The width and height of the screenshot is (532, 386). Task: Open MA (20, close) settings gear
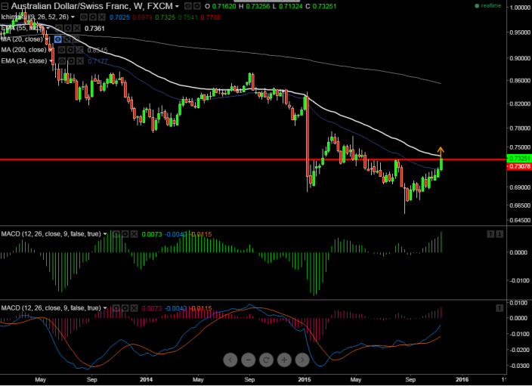[x=66, y=39]
